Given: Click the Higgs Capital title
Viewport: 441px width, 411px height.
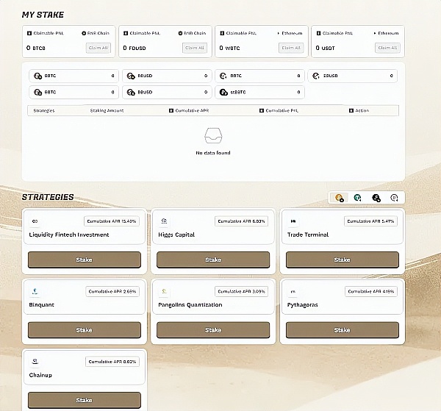Looking at the screenshot, I should point(176,235).
